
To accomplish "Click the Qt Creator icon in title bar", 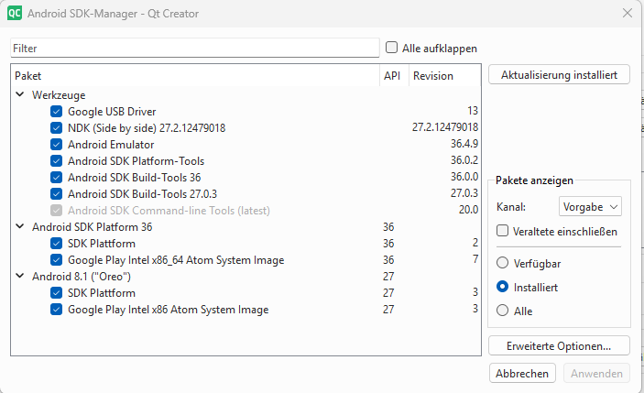I will 15,14.
